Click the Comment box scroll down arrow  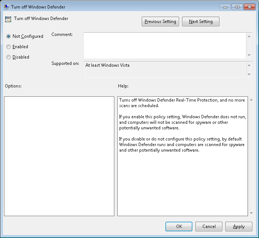[249, 55]
